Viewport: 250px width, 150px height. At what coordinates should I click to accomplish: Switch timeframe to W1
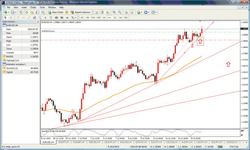tap(121, 18)
